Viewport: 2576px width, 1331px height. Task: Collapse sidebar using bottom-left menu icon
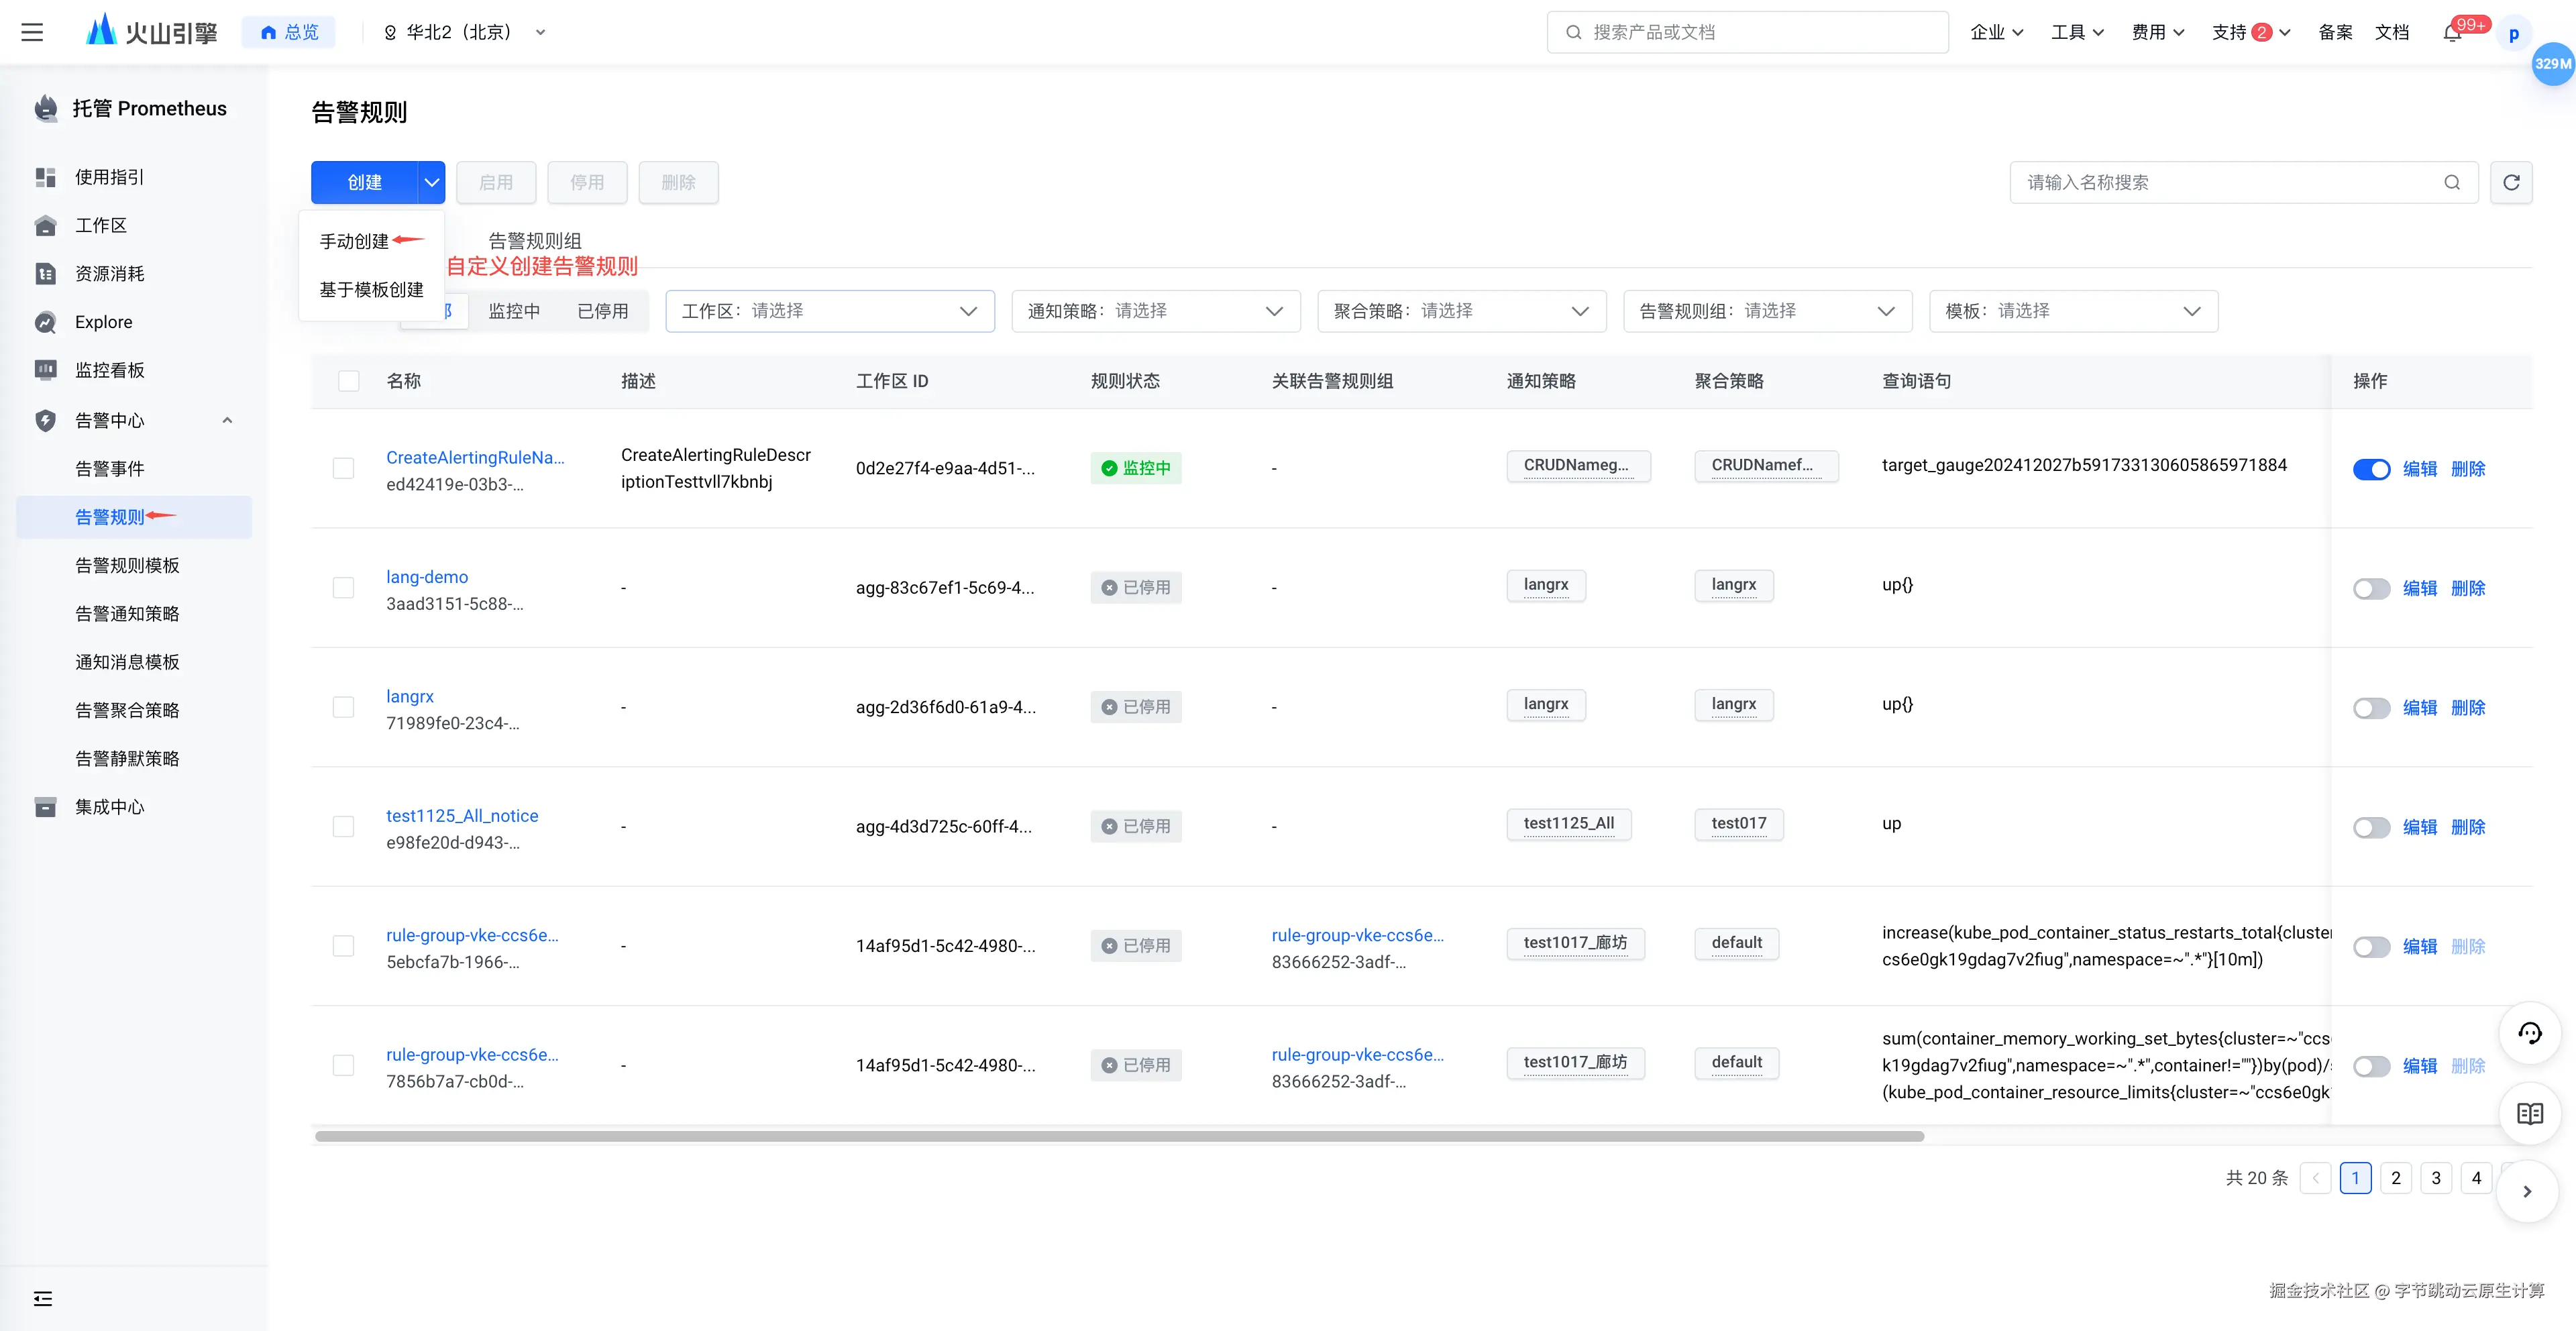click(x=43, y=1298)
